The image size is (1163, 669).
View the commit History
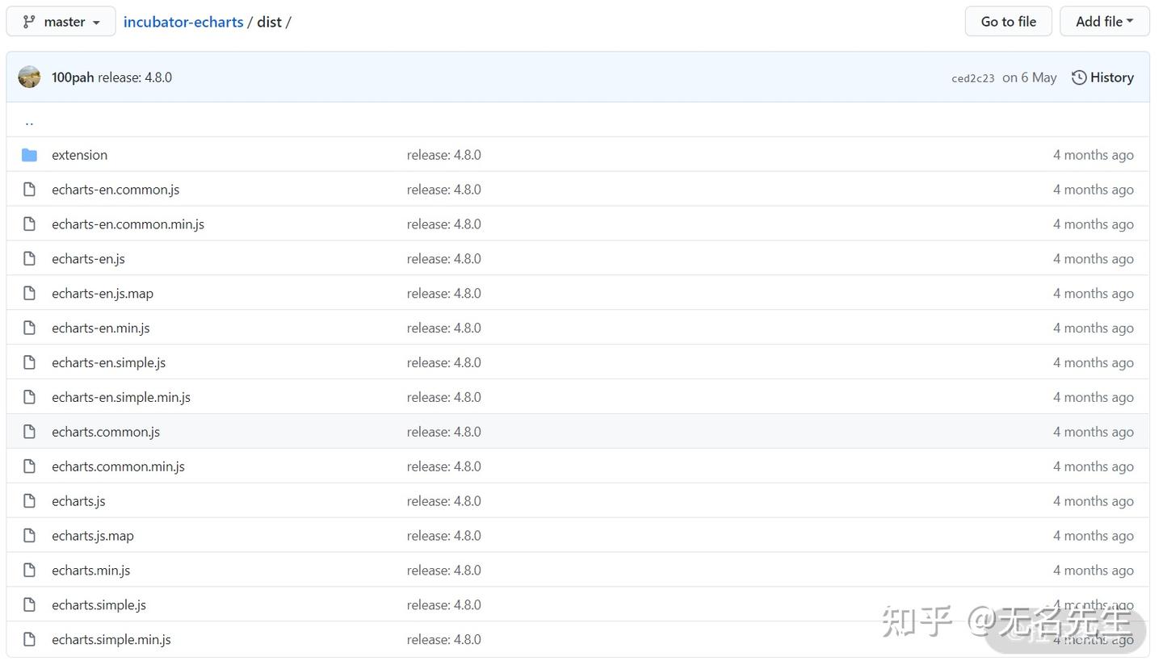(1102, 77)
